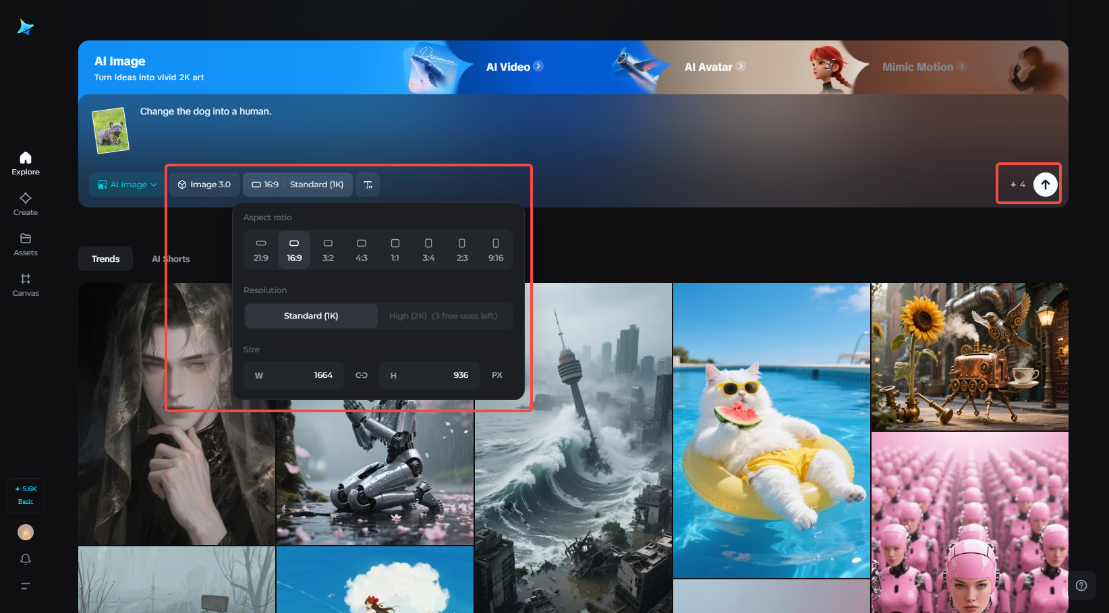The image size is (1109, 613).
Task: Open the cat with watermelon pool image
Action: click(x=772, y=430)
